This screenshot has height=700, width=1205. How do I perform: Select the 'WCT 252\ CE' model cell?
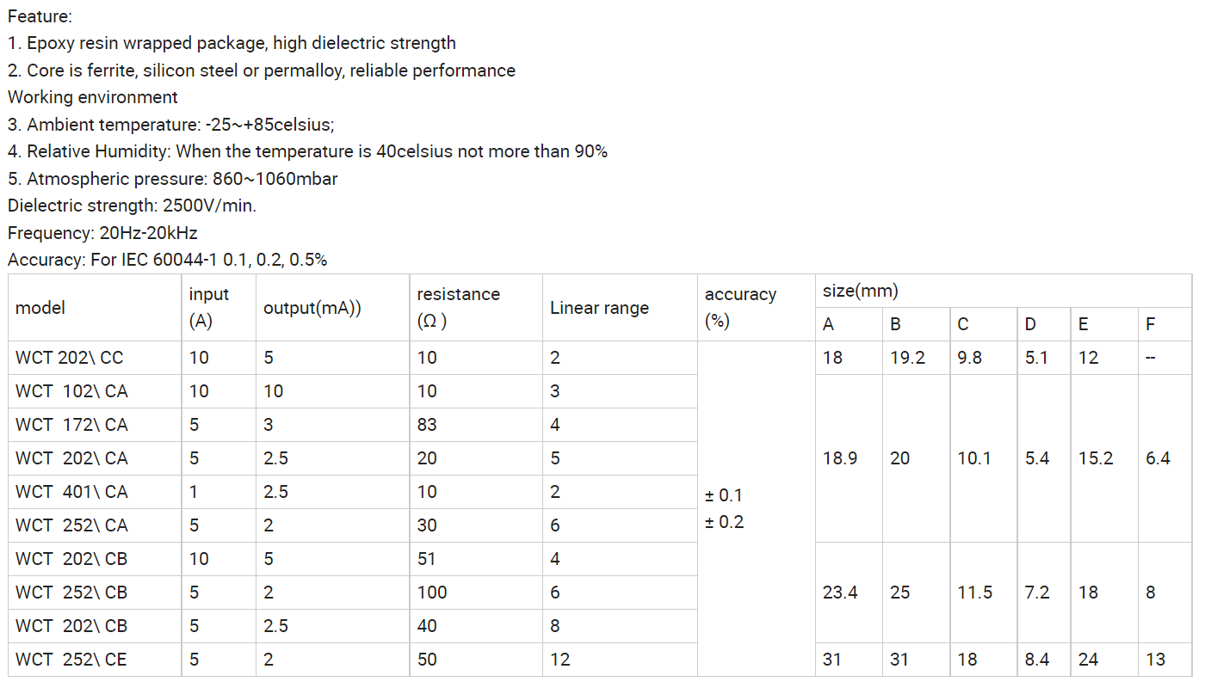pos(95,660)
